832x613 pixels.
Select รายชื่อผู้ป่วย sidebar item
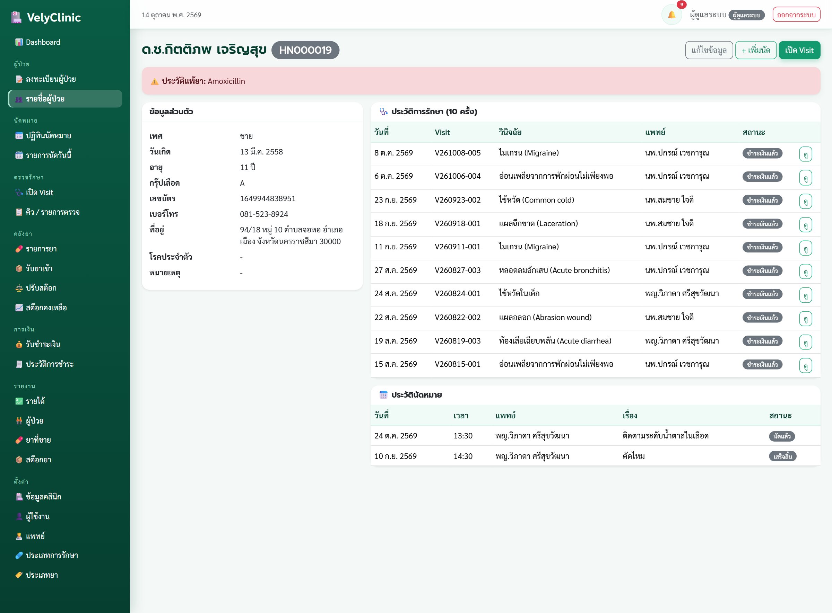tap(65, 99)
